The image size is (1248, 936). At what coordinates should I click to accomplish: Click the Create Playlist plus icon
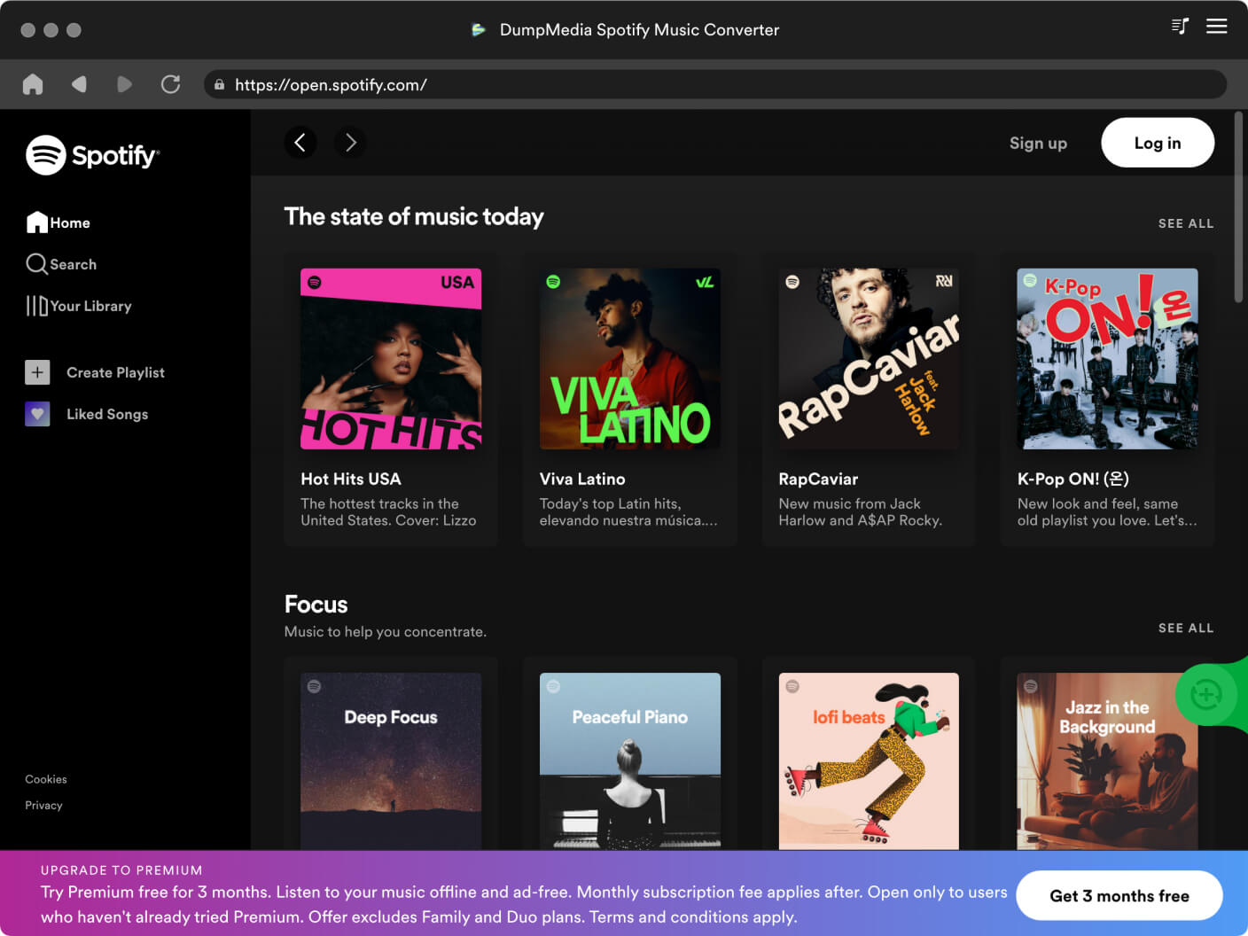37,372
